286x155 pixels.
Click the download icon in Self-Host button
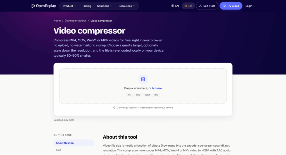(x=201, y=6)
